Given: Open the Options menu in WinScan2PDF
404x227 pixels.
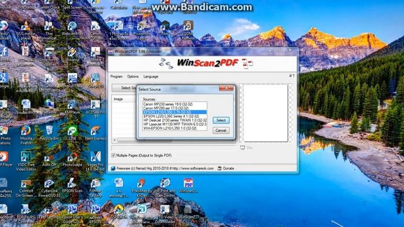Looking at the screenshot, I should tap(133, 76).
